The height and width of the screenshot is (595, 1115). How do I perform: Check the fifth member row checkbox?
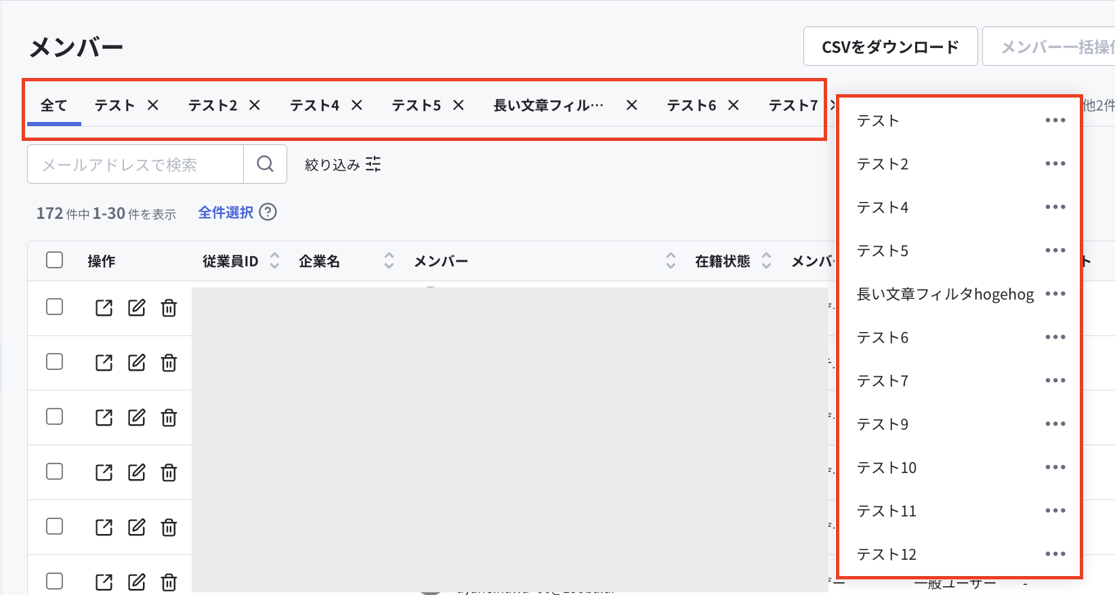click(x=54, y=527)
